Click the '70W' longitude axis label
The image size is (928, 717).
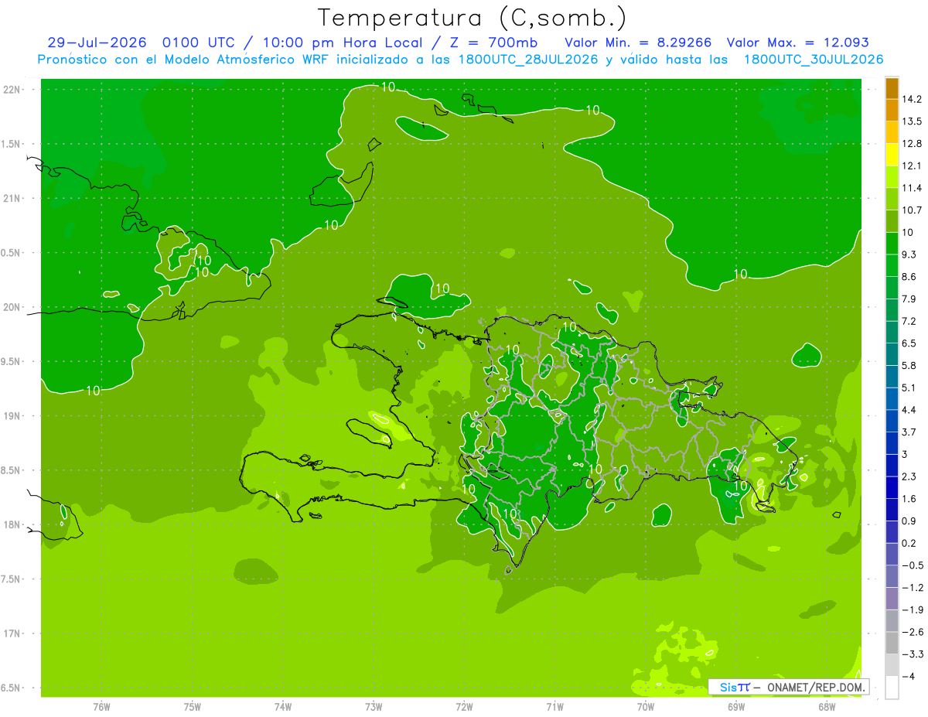coord(646,707)
